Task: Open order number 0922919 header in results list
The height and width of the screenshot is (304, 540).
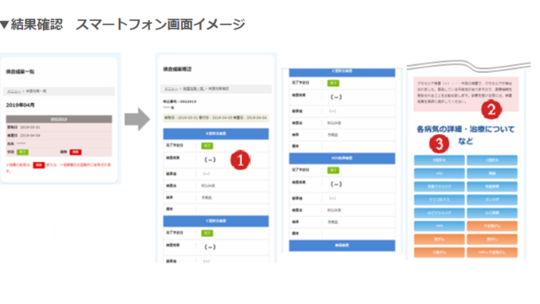Action: pos(59,119)
